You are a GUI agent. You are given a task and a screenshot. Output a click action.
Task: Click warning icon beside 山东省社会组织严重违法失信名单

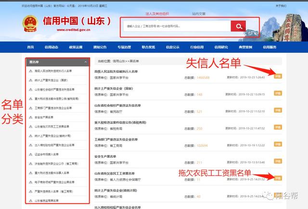click(31, 90)
